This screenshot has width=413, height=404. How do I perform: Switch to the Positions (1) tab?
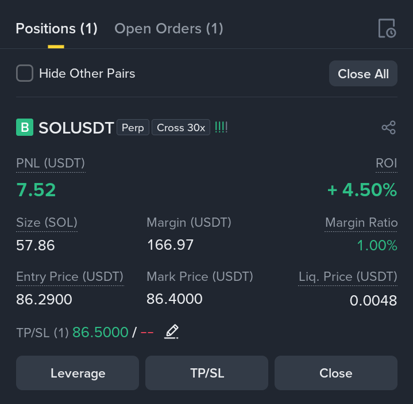56,29
